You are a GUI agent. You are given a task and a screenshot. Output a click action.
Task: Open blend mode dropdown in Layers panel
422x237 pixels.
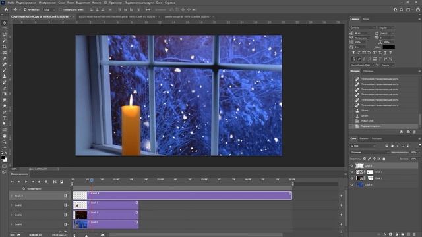tap(369, 152)
